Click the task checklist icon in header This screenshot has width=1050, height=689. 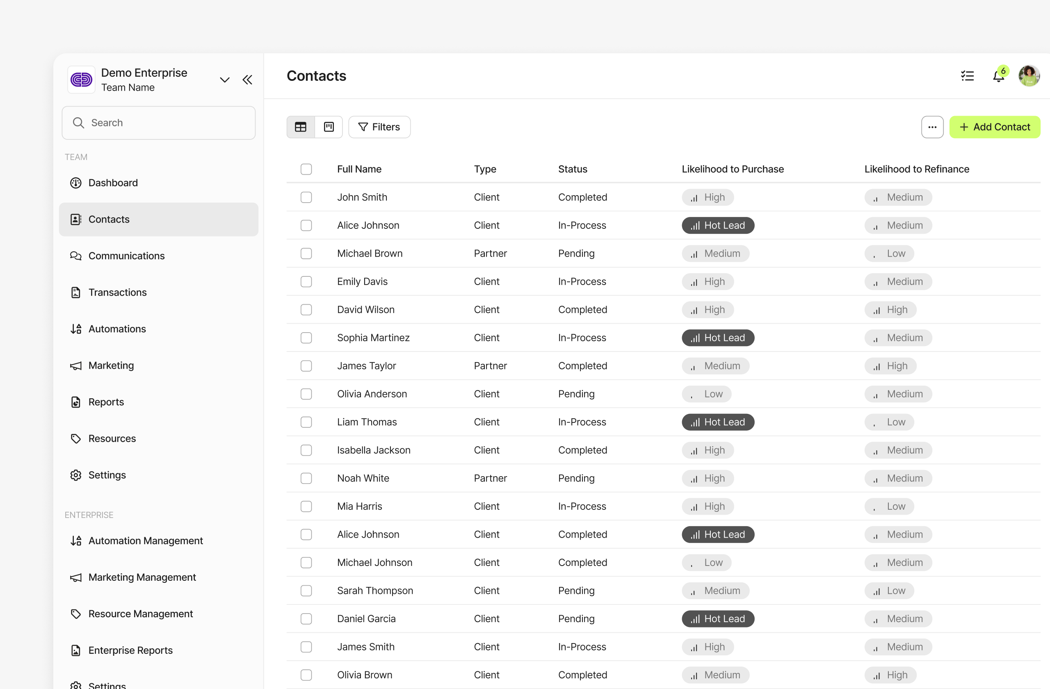[x=967, y=76]
